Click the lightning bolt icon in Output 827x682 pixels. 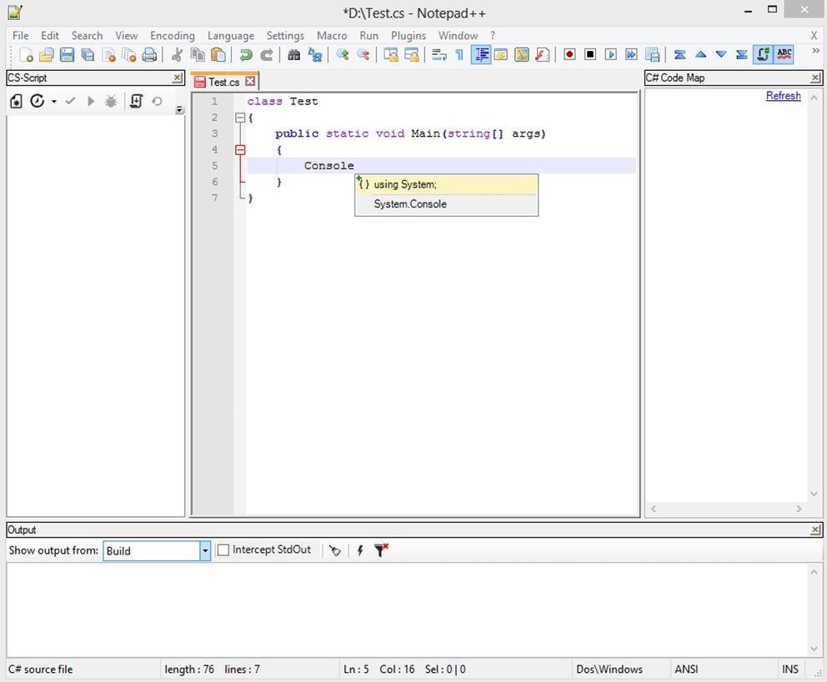click(x=359, y=550)
